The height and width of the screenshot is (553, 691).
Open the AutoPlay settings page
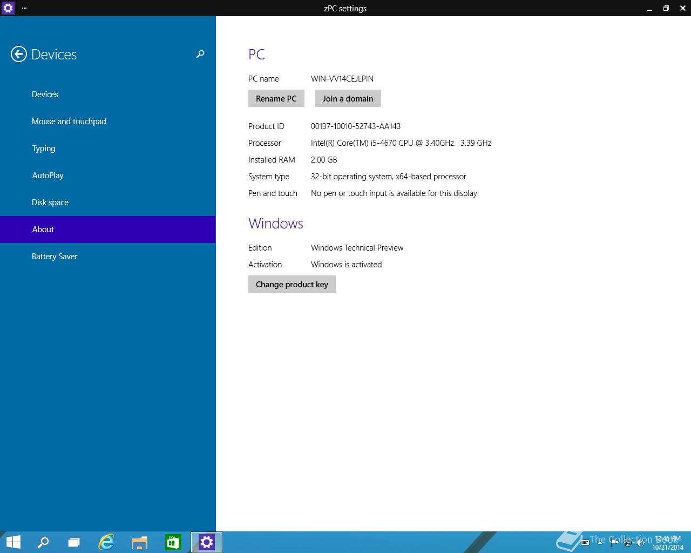click(x=108, y=176)
